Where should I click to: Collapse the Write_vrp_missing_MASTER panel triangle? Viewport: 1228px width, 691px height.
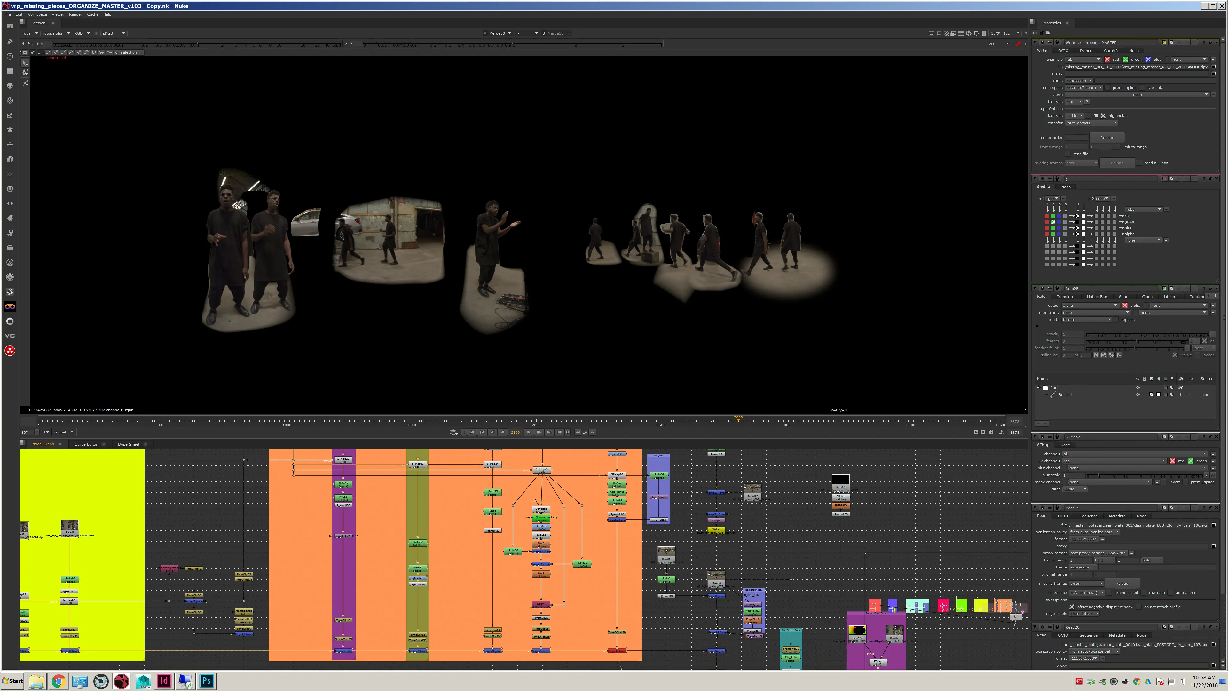tap(1035, 42)
